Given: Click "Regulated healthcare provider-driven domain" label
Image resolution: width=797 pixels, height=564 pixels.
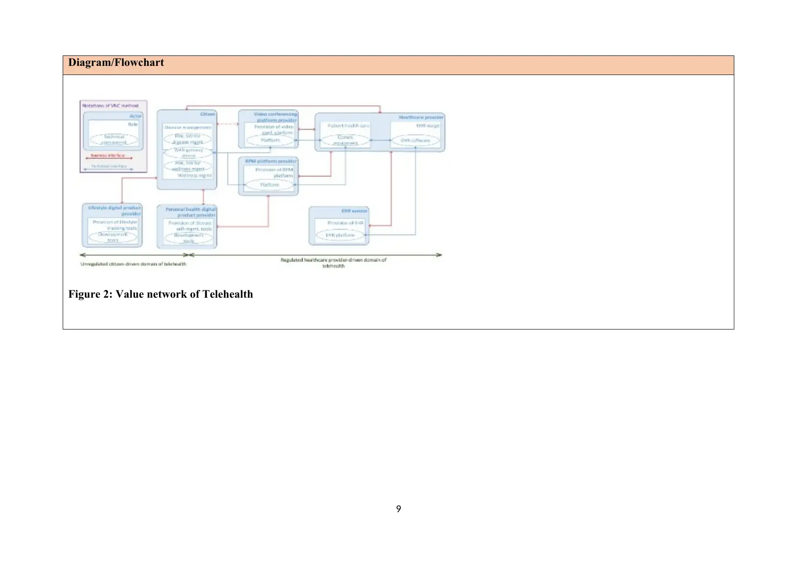Looking at the screenshot, I should point(334,263).
